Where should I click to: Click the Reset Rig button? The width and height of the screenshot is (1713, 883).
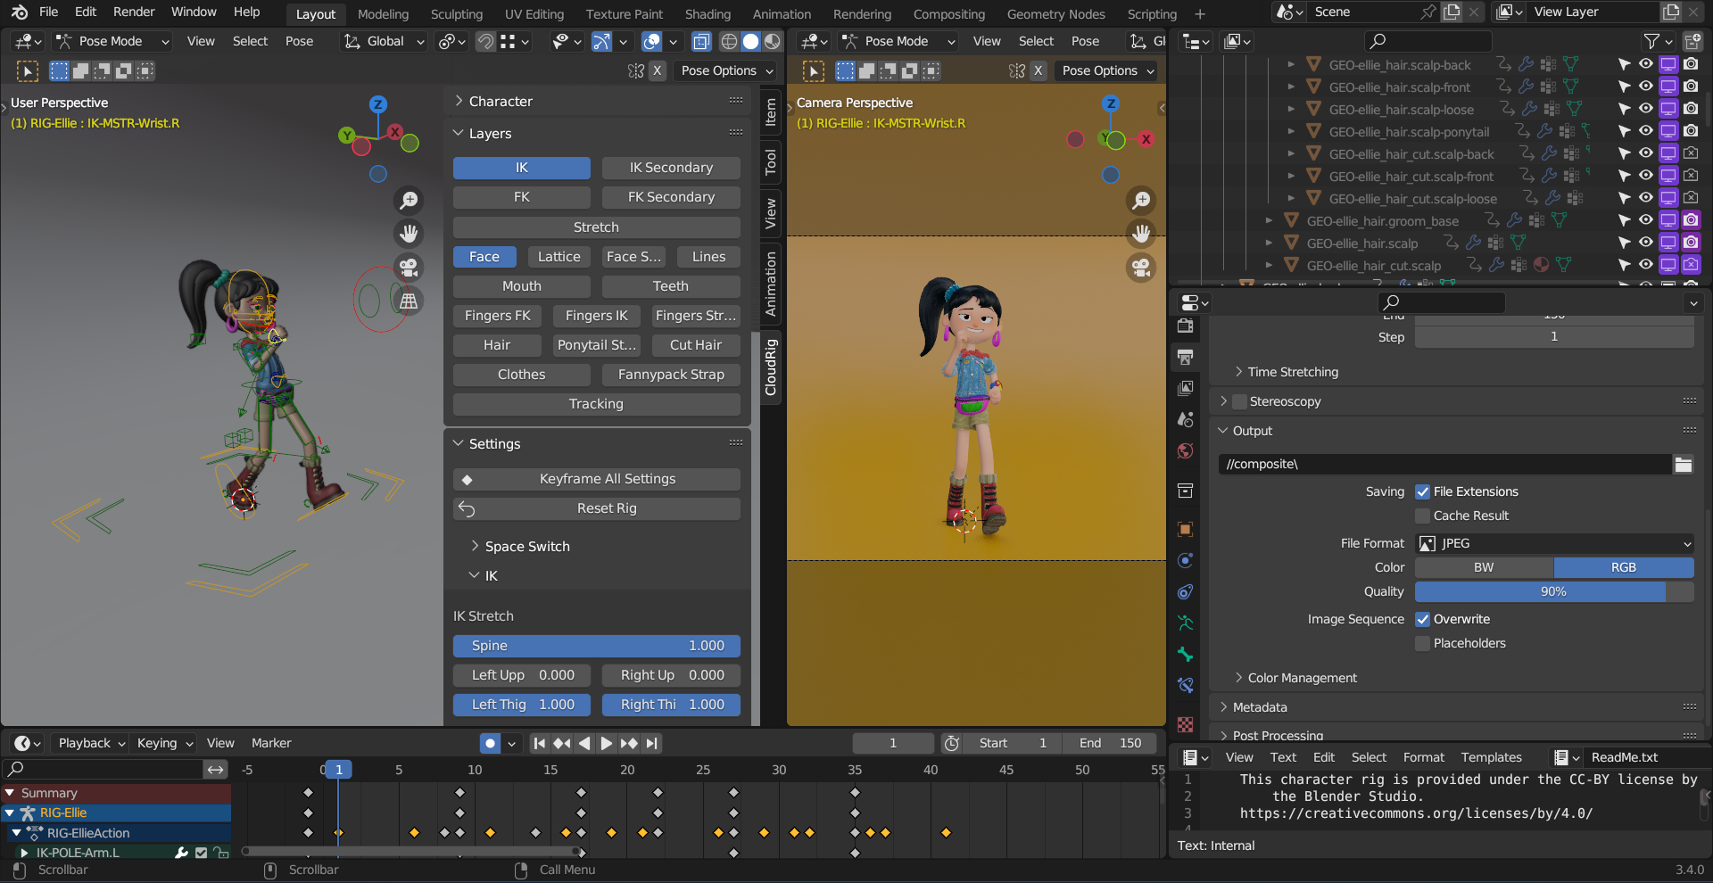point(596,508)
